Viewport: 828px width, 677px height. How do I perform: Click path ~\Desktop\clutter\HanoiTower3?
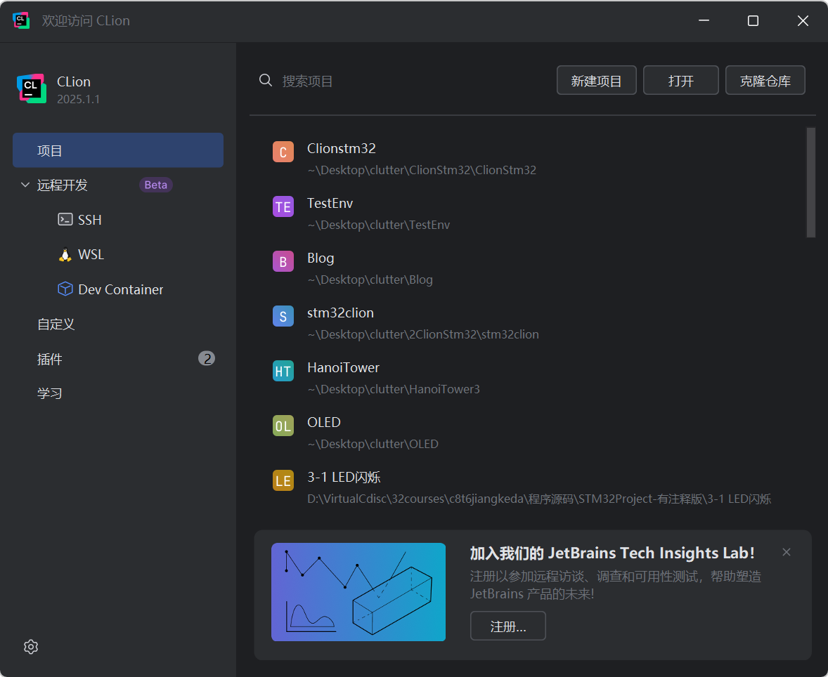[x=394, y=390]
